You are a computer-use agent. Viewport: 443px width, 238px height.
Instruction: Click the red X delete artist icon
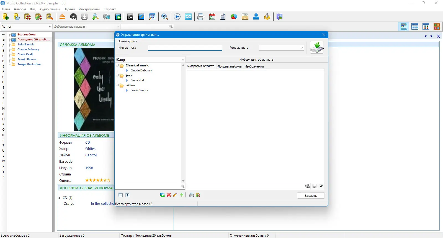(169, 195)
